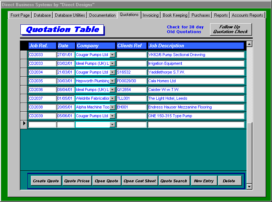Open the Invoicing tab
The width and height of the screenshot is (272, 202).
click(150, 15)
